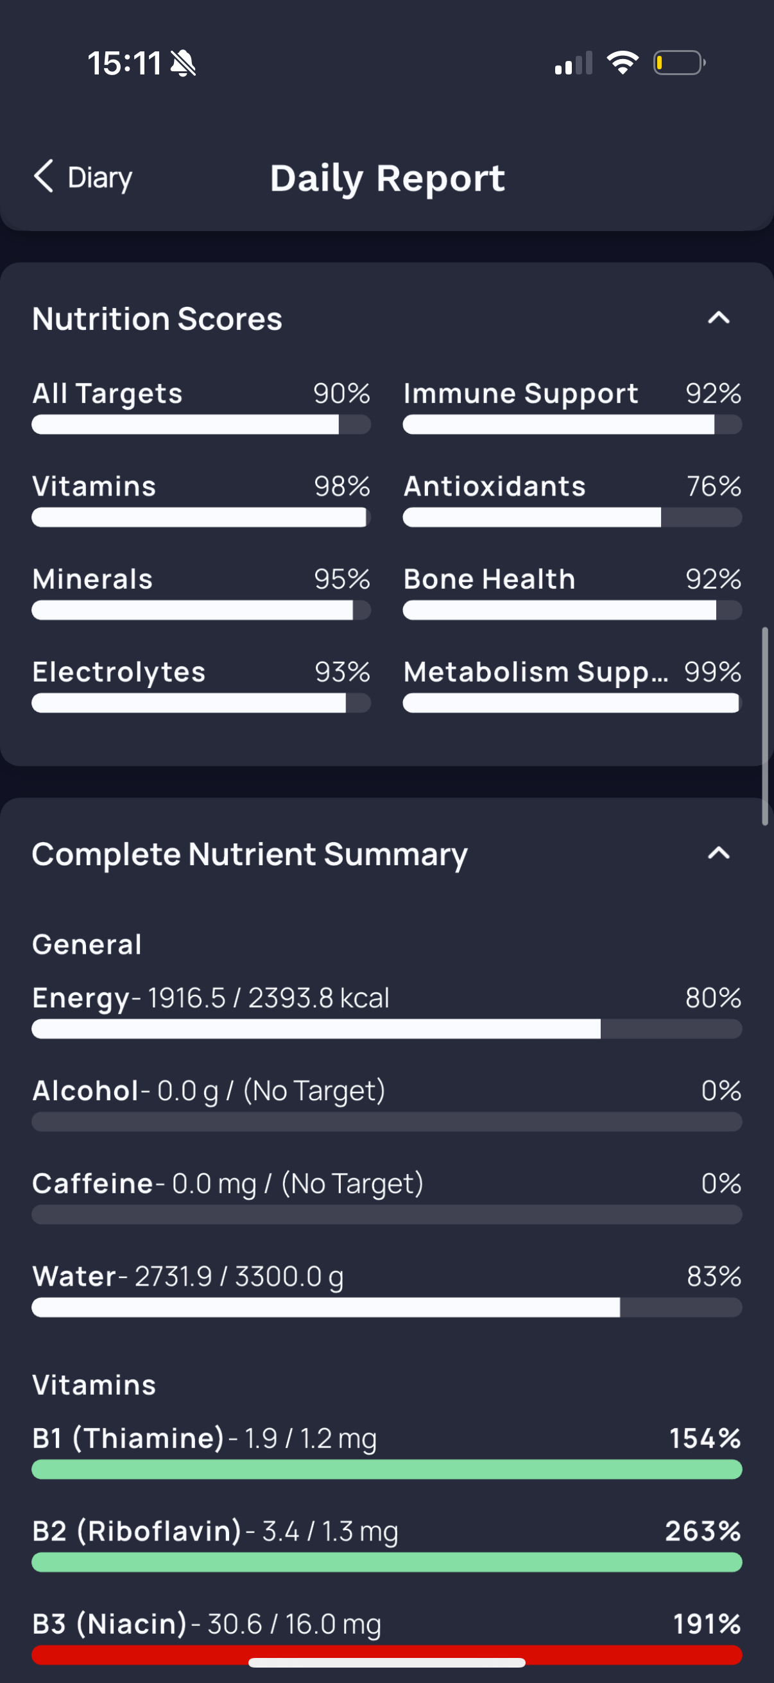Image resolution: width=774 pixels, height=1683 pixels.
Task: Tap the muted bell icon in status bar
Action: (x=183, y=64)
